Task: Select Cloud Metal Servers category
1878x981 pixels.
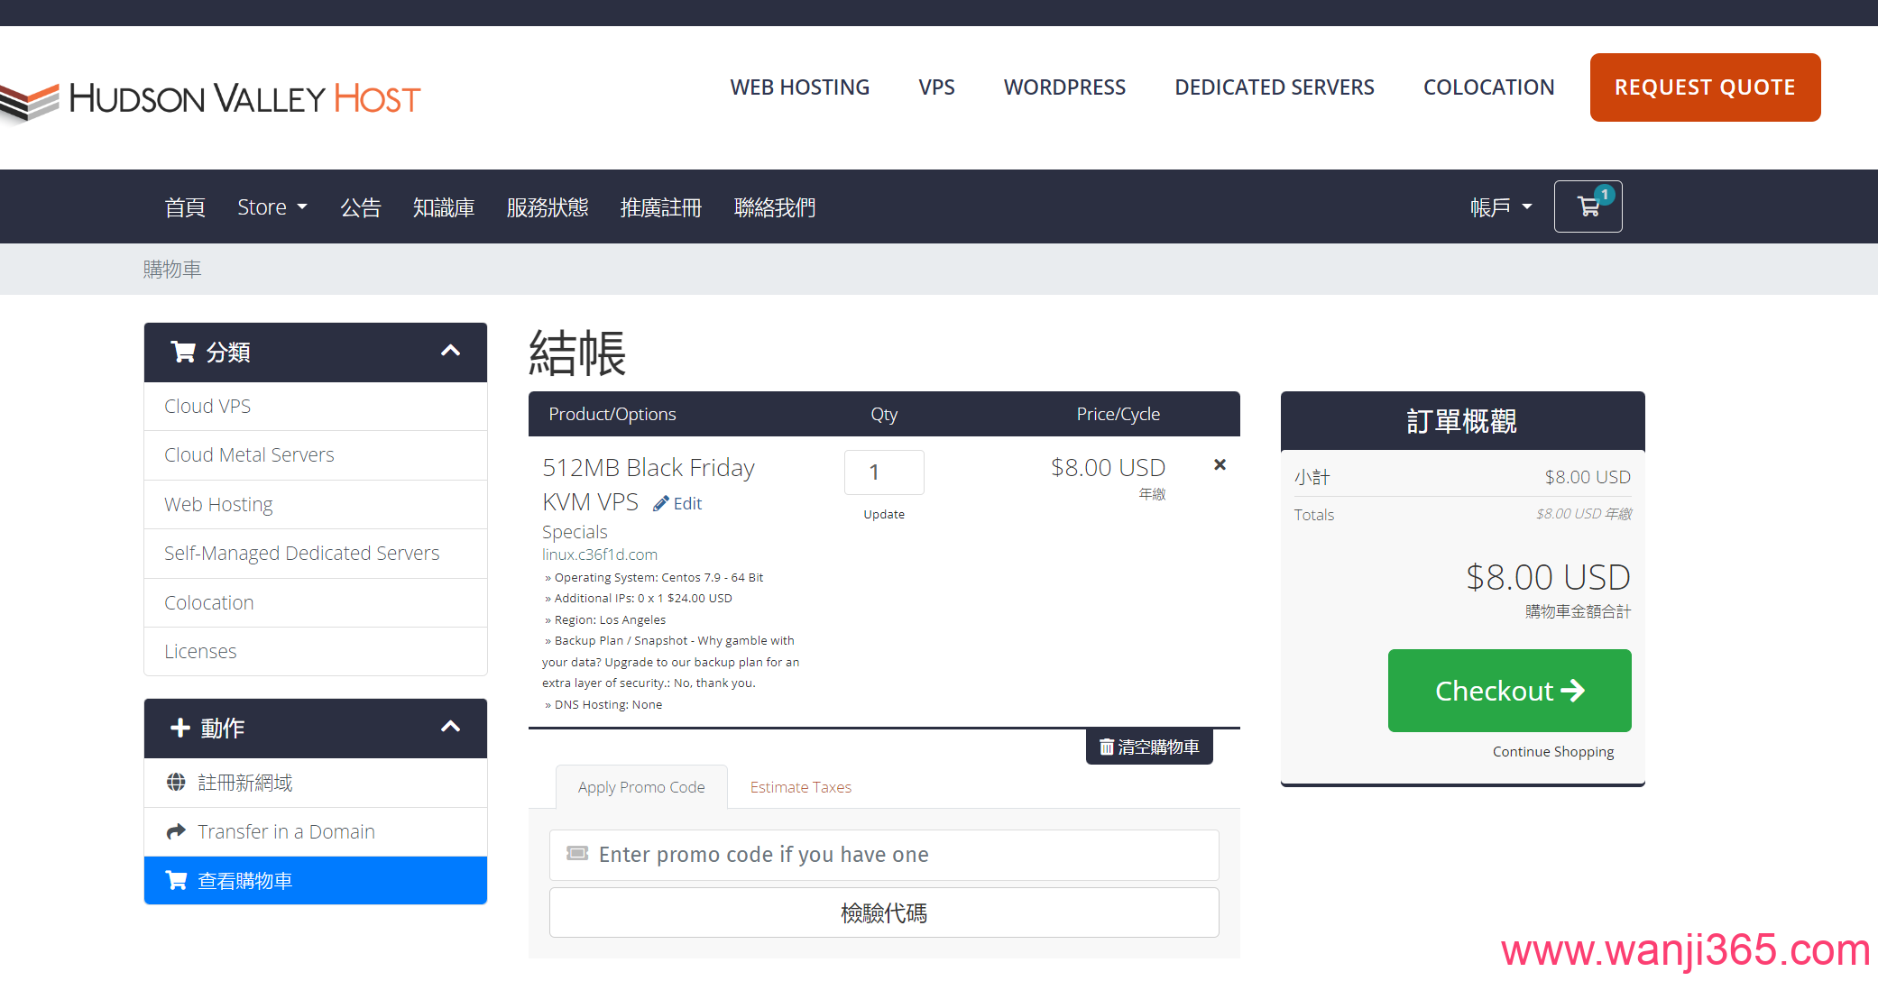Action: pos(316,455)
